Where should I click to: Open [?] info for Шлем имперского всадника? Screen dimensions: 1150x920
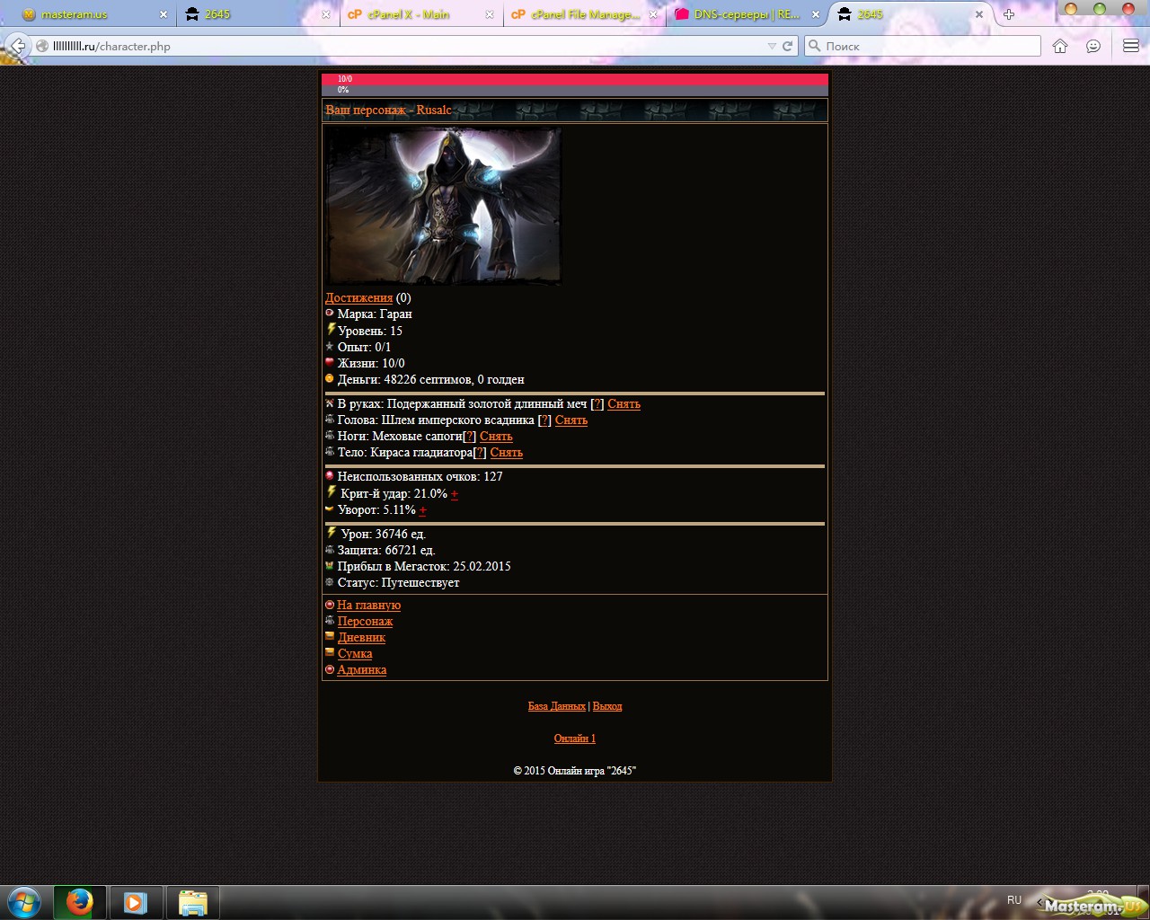(544, 420)
